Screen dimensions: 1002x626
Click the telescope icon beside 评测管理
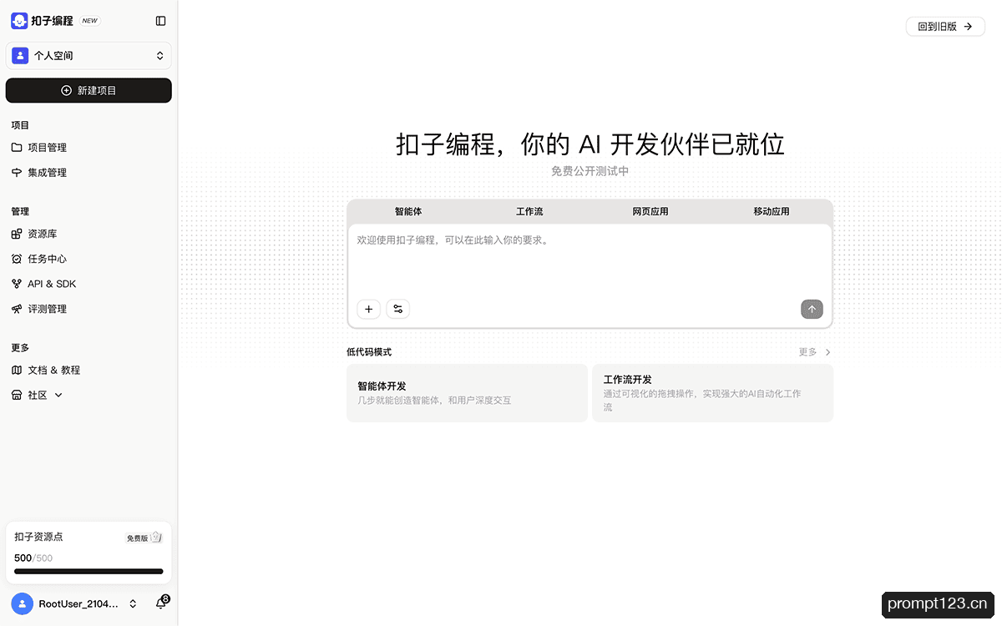[x=17, y=309]
